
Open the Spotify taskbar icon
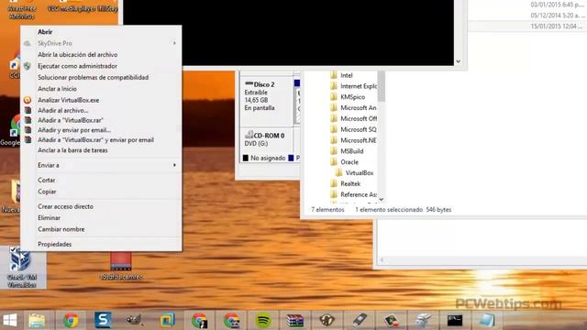coord(263,321)
